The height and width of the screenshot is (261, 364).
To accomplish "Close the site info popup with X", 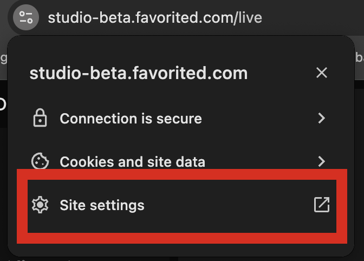I will (322, 73).
